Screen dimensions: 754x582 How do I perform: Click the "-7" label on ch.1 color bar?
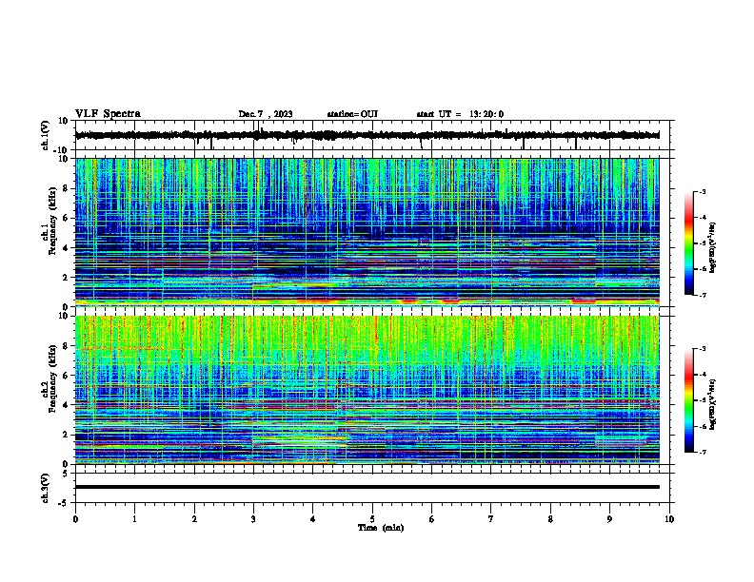(703, 295)
